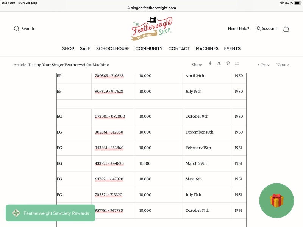Open the SCHOOLHOUSE menu
The width and height of the screenshot is (303, 227).
(x=113, y=48)
